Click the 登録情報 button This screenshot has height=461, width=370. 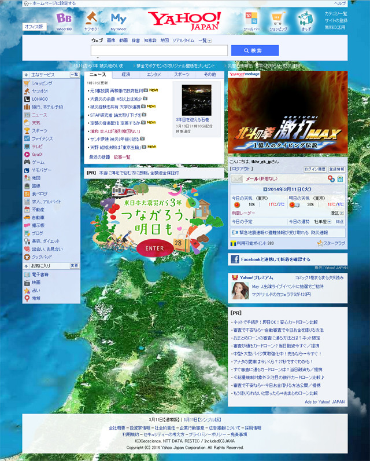tap(336, 169)
